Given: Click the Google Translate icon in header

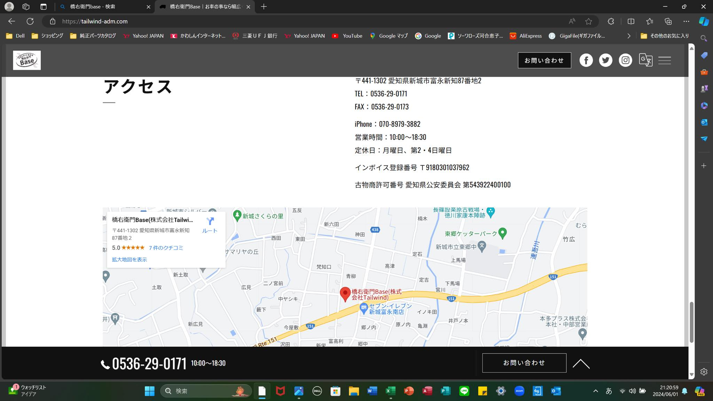Looking at the screenshot, I should point(645,60).
